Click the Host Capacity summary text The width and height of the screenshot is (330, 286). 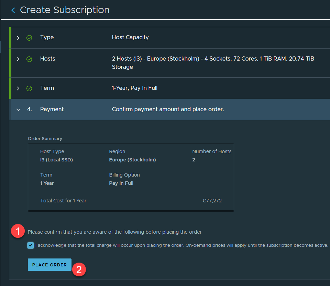pyautogui.click(x=130, y=38)
